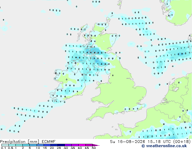Viewport: 192px width, 149px height.
Task: Click the above-50 arrow tip of legend
Action: pyautogui.click(x=96, y=145)
